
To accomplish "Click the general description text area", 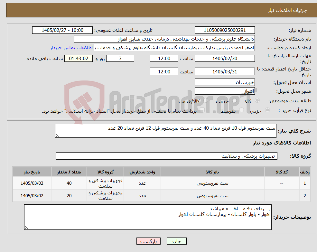I will (x=165, y=131).
